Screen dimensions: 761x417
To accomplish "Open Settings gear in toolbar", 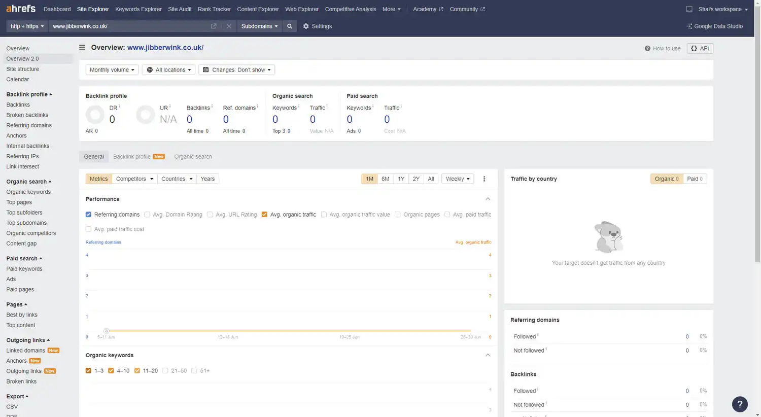I will (x=317, y=26).
